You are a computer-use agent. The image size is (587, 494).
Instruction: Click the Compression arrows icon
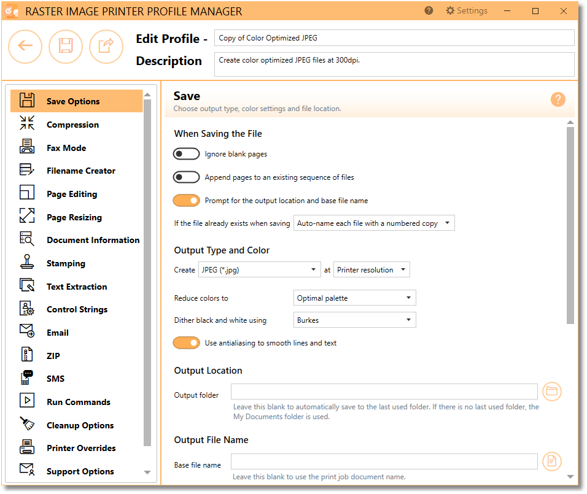tap(27, 123)
